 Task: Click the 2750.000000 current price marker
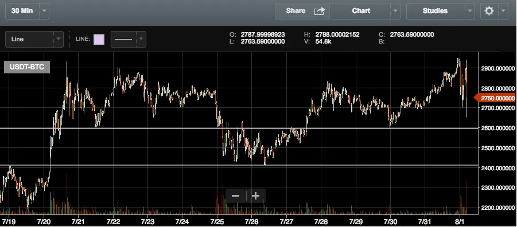point(495,98)
